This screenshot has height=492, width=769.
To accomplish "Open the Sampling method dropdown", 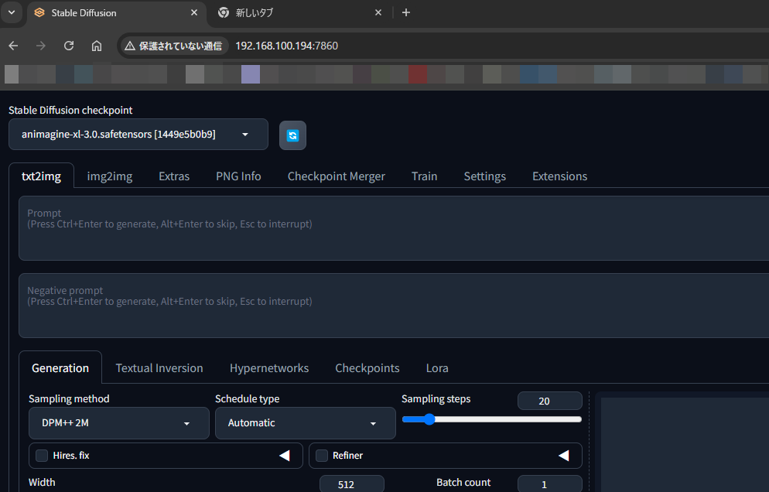I will click(x=118, y=423).
